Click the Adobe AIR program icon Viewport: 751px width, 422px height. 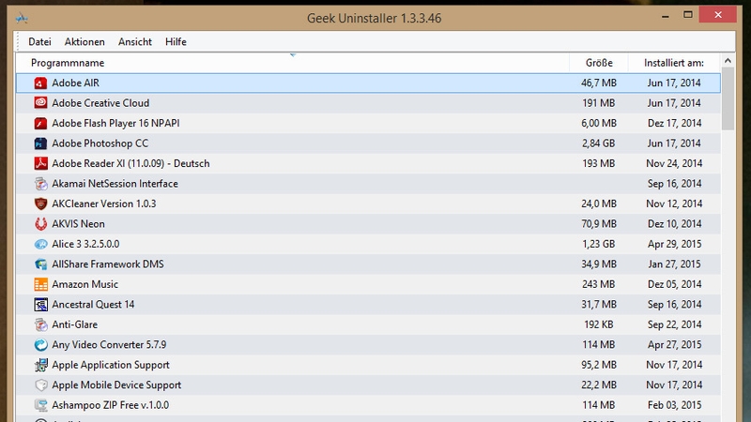pyautogui.click(x=40, y=83)
